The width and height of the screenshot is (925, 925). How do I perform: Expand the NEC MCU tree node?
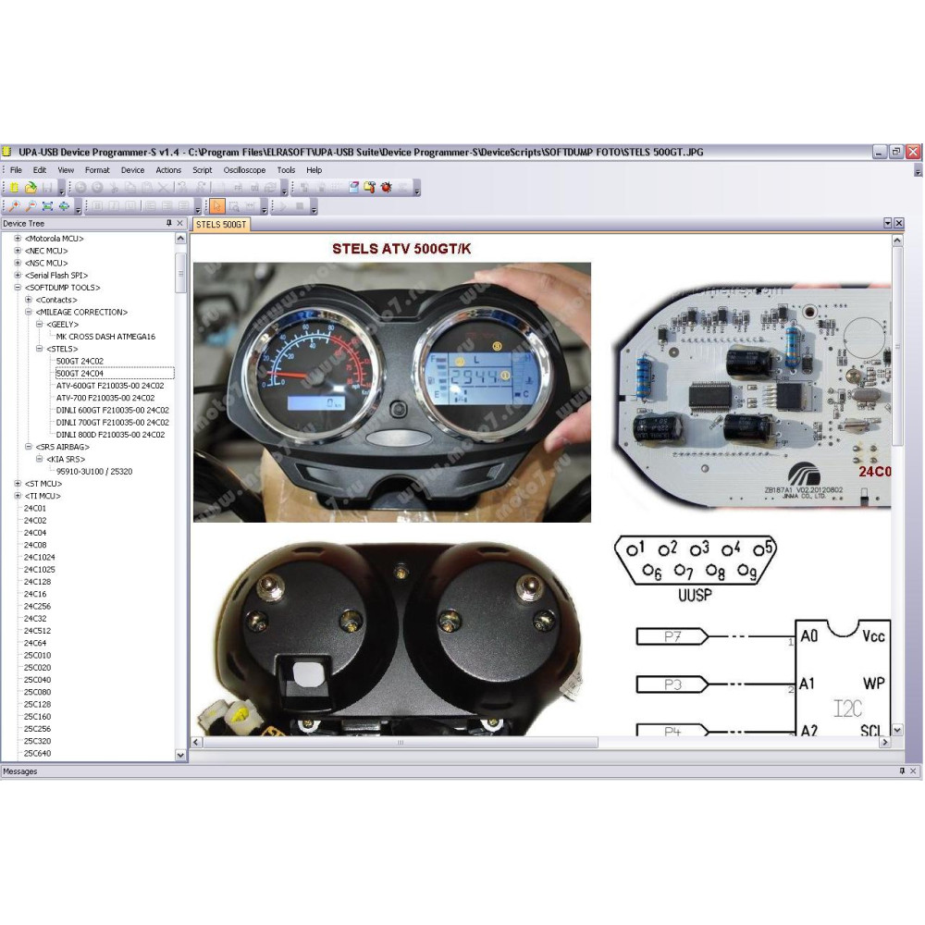click(x=18, y=251)
